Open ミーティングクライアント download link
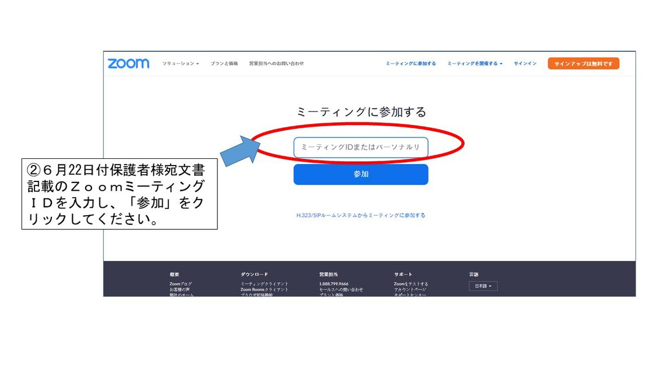 [264, 284]
